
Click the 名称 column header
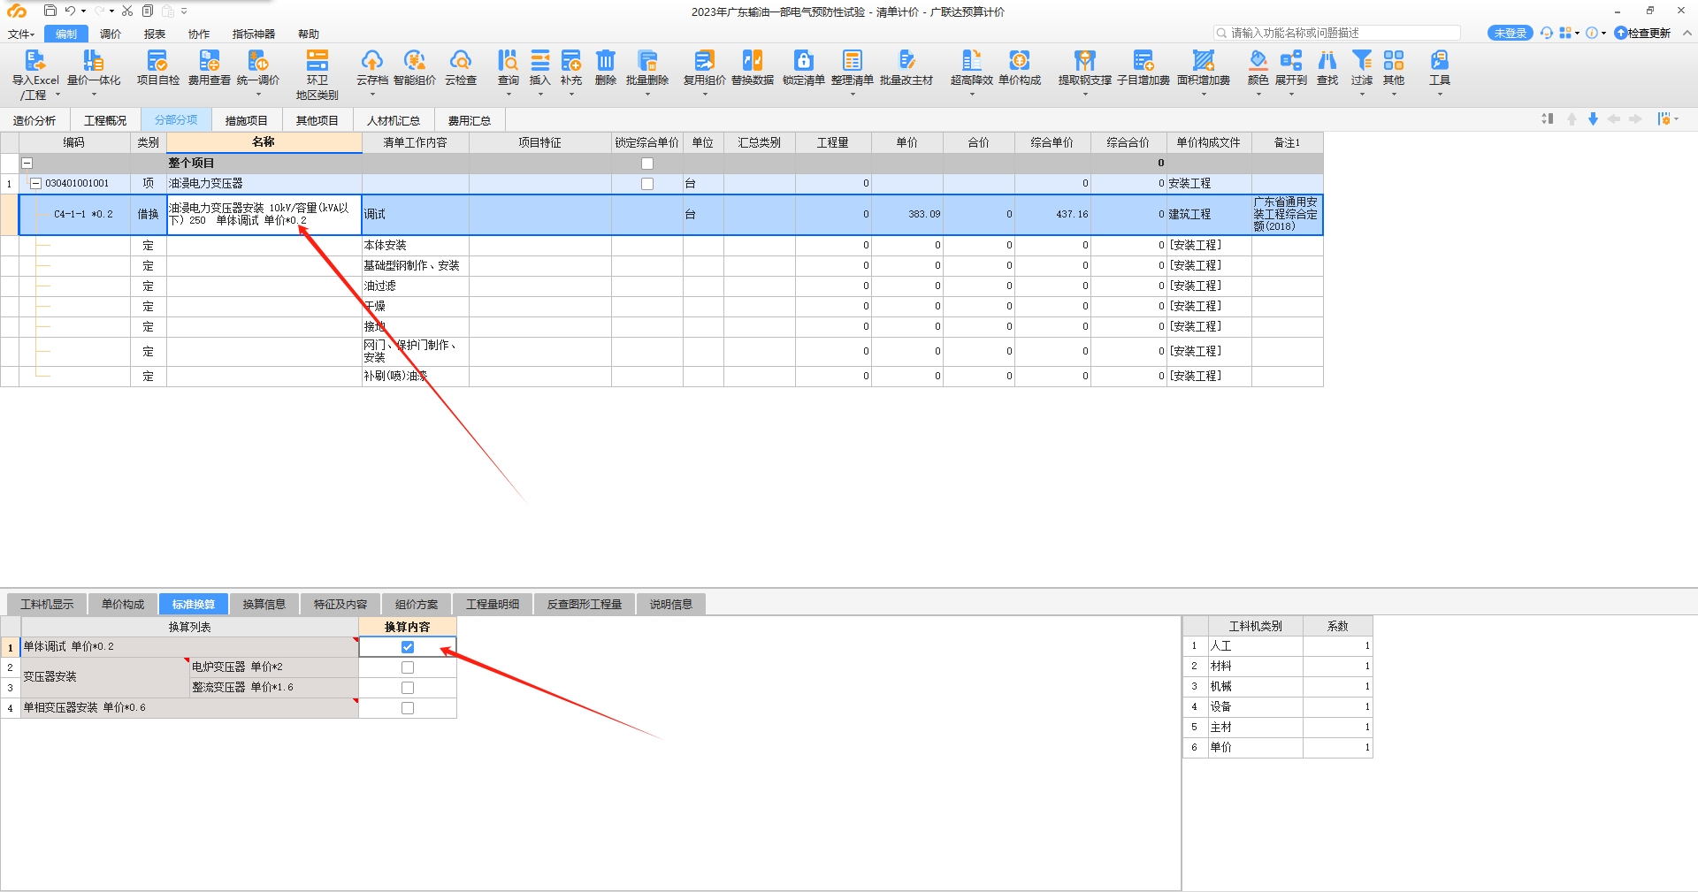coord(264,142)
